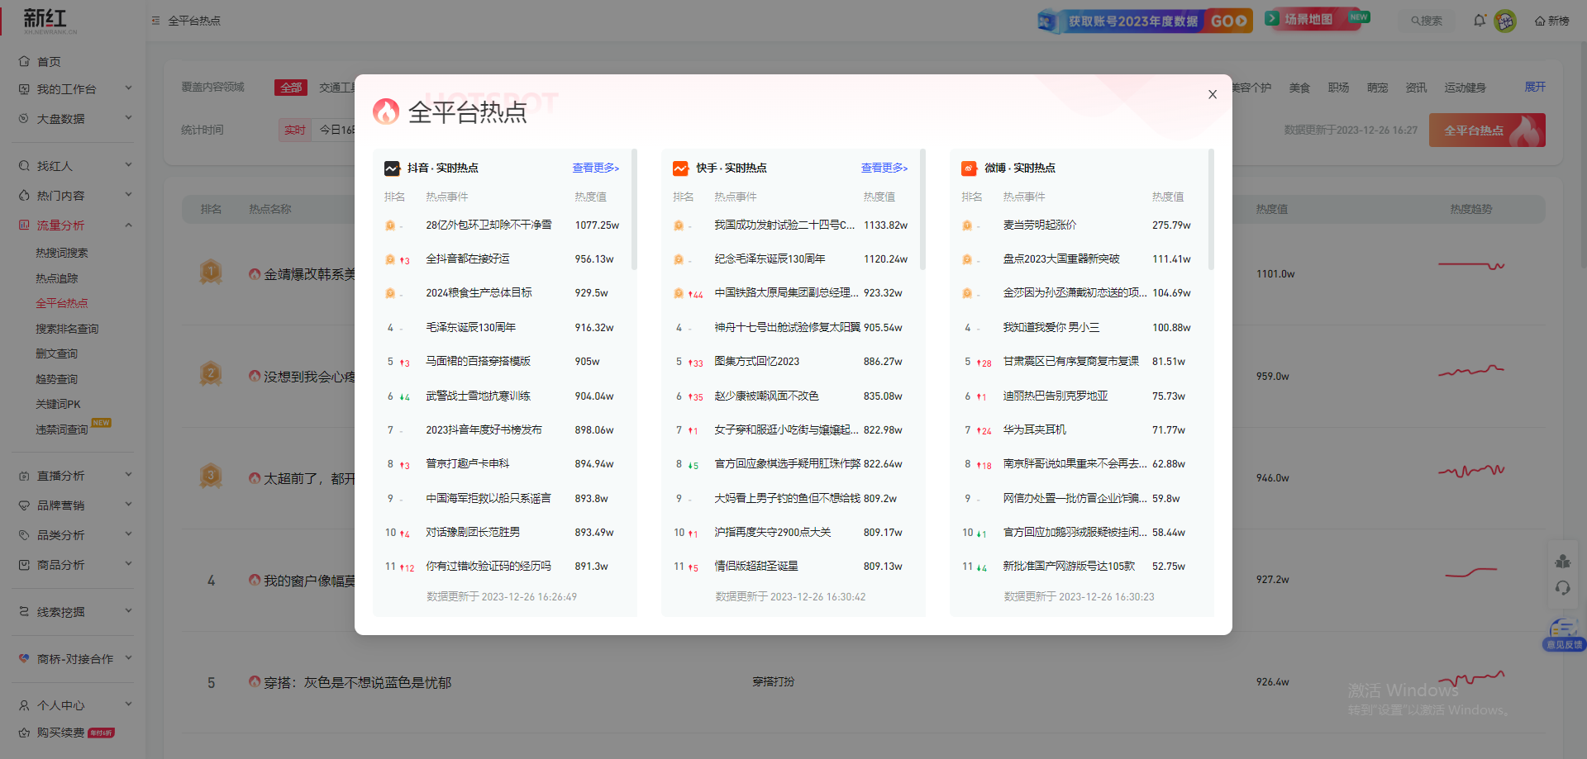Expand 直播分析 menu chevron
The height and width of the screenshot is (759, 1587).
tap(128, 474)
